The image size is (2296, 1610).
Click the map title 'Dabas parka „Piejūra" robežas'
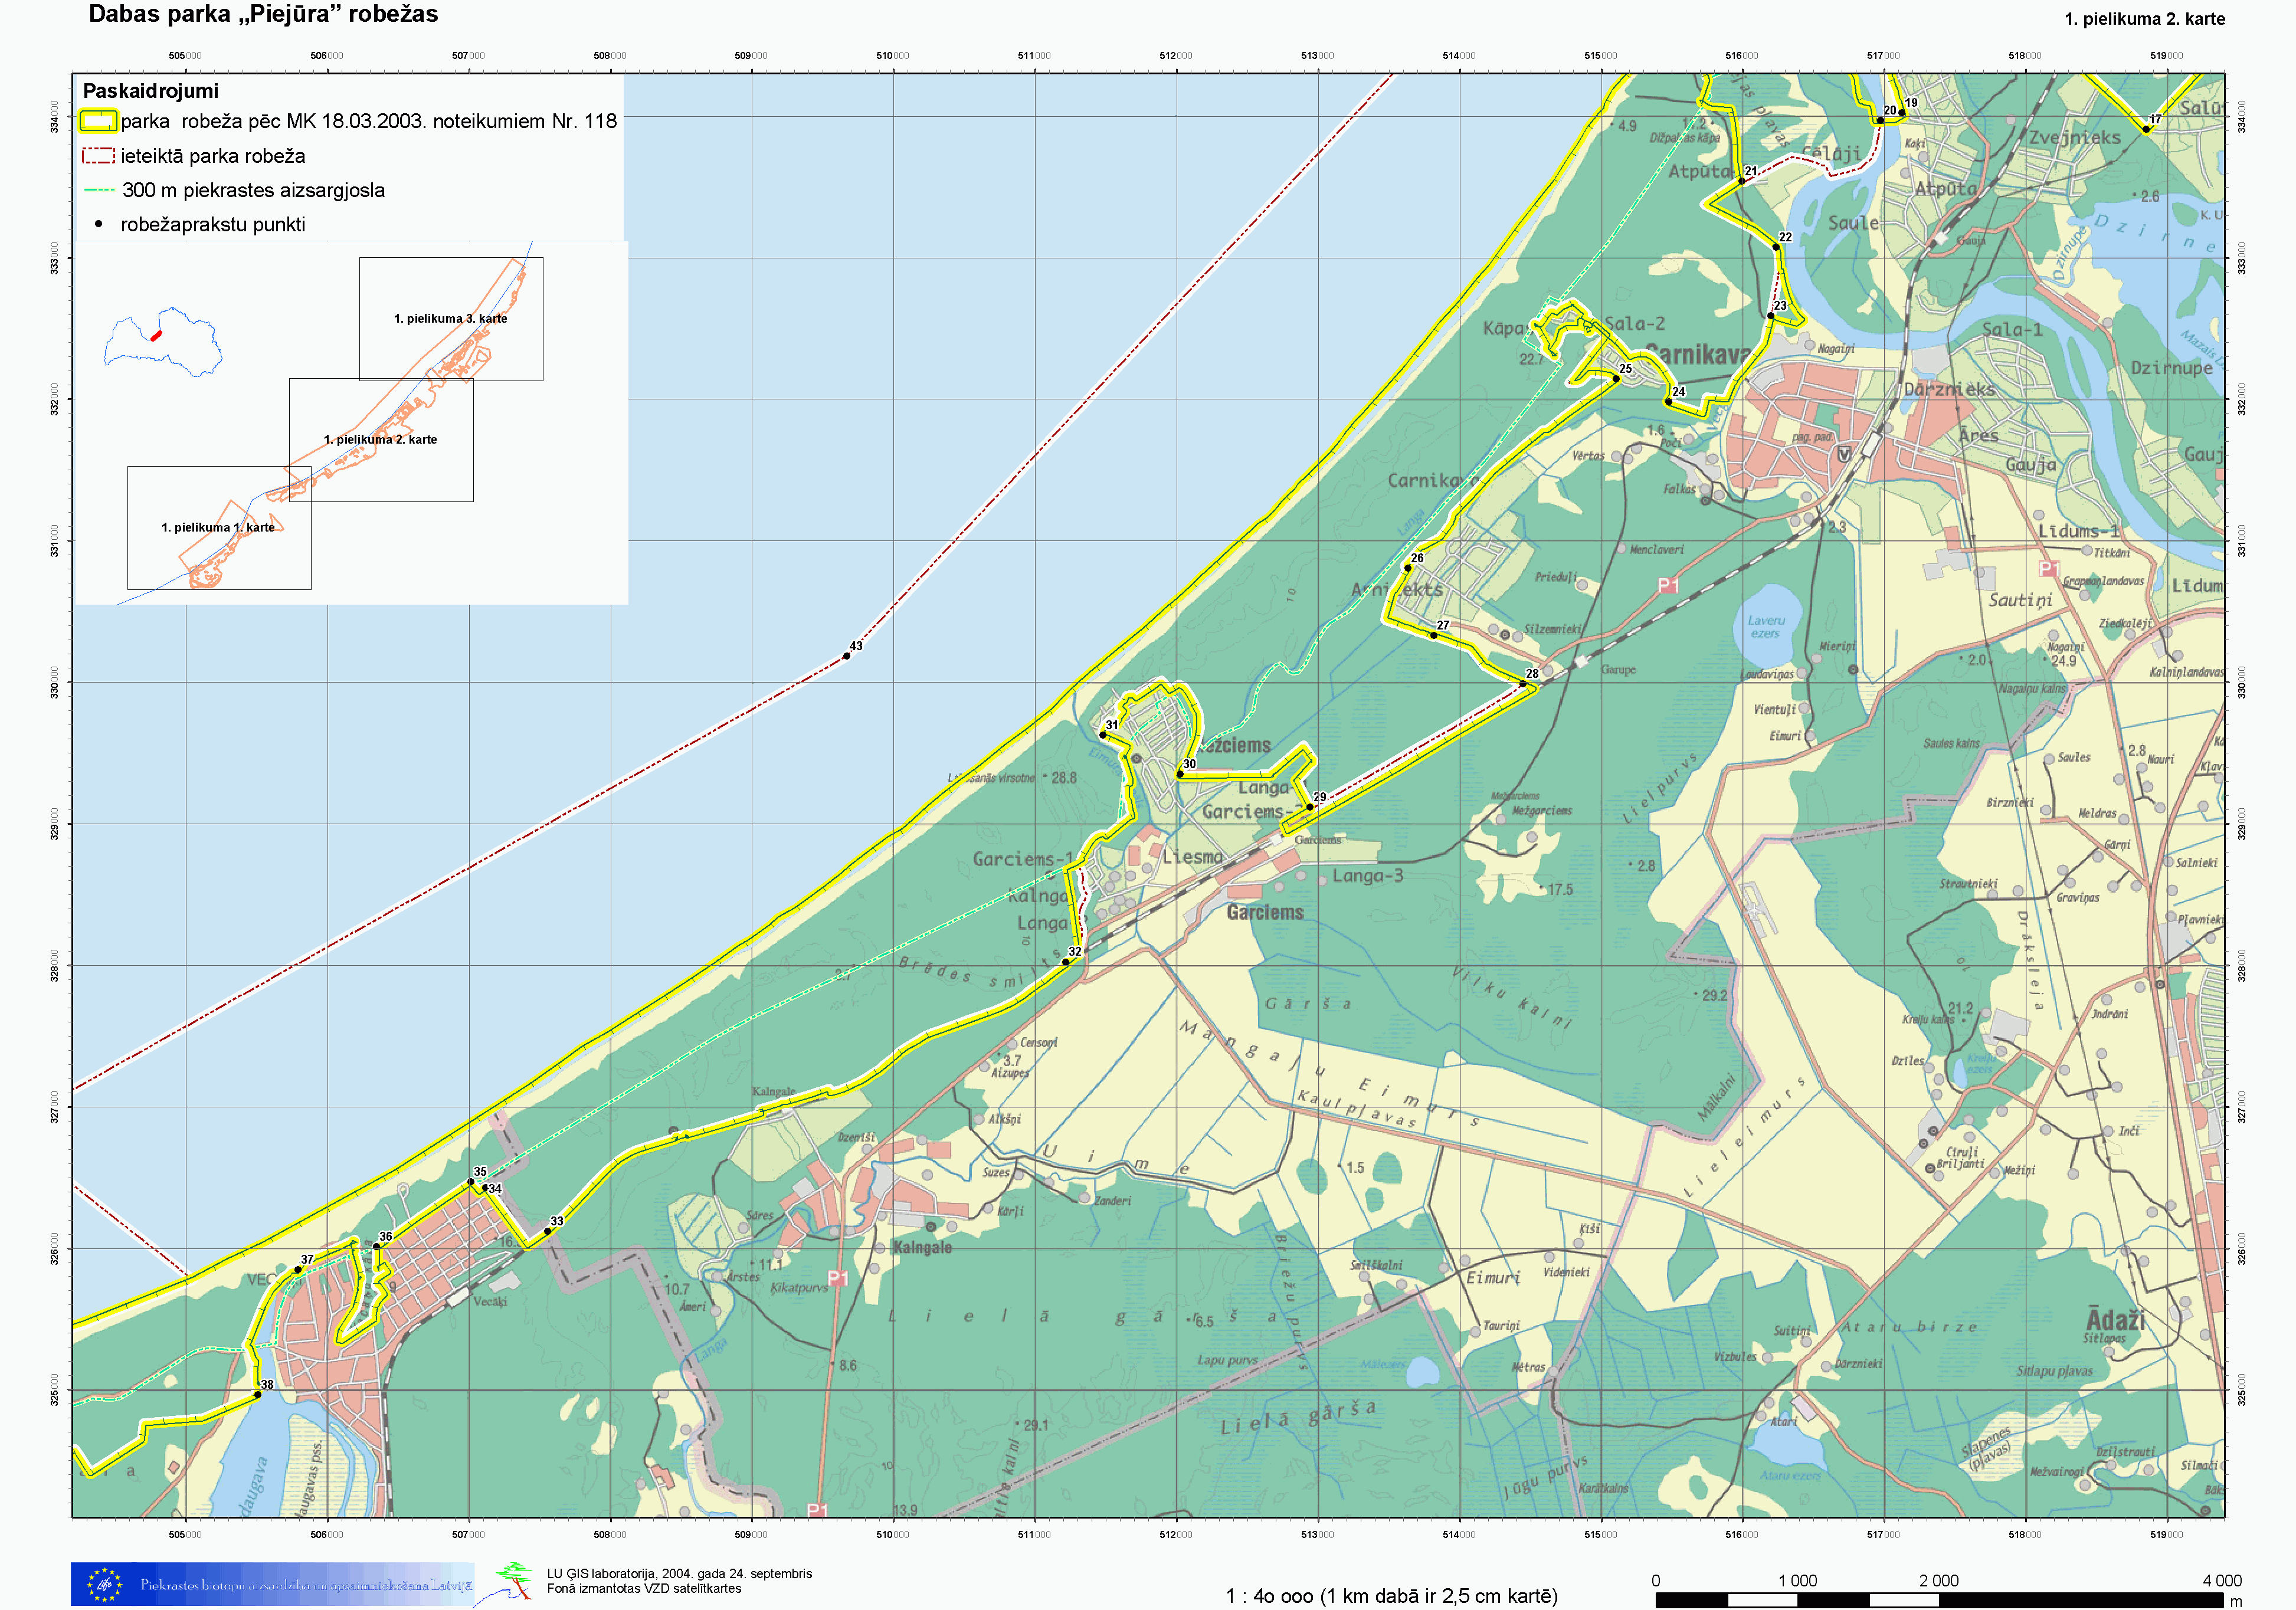[x=263, y=14]
